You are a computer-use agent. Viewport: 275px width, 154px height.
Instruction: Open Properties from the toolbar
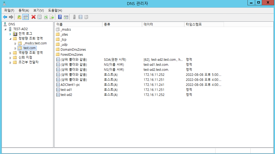pos(40,17)
